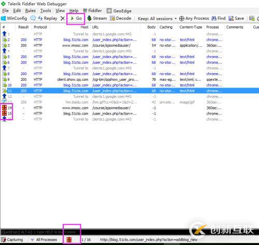Viewport: 259px width, 245px height.
Task: Click the X remove sessions icon
Action: point(63,18)
